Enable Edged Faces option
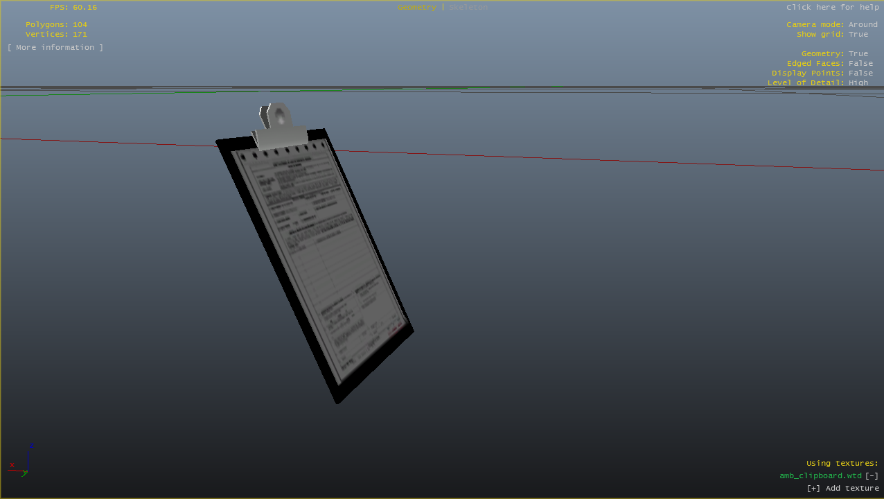884x499 pixels. pos(860,64)
